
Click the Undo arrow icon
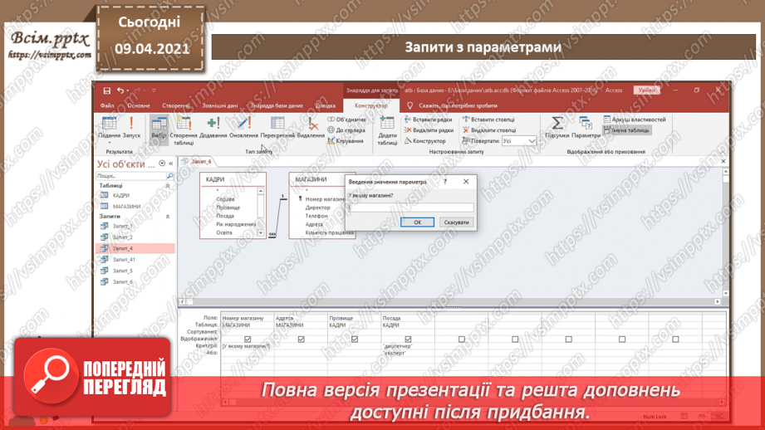click(120, 90)
